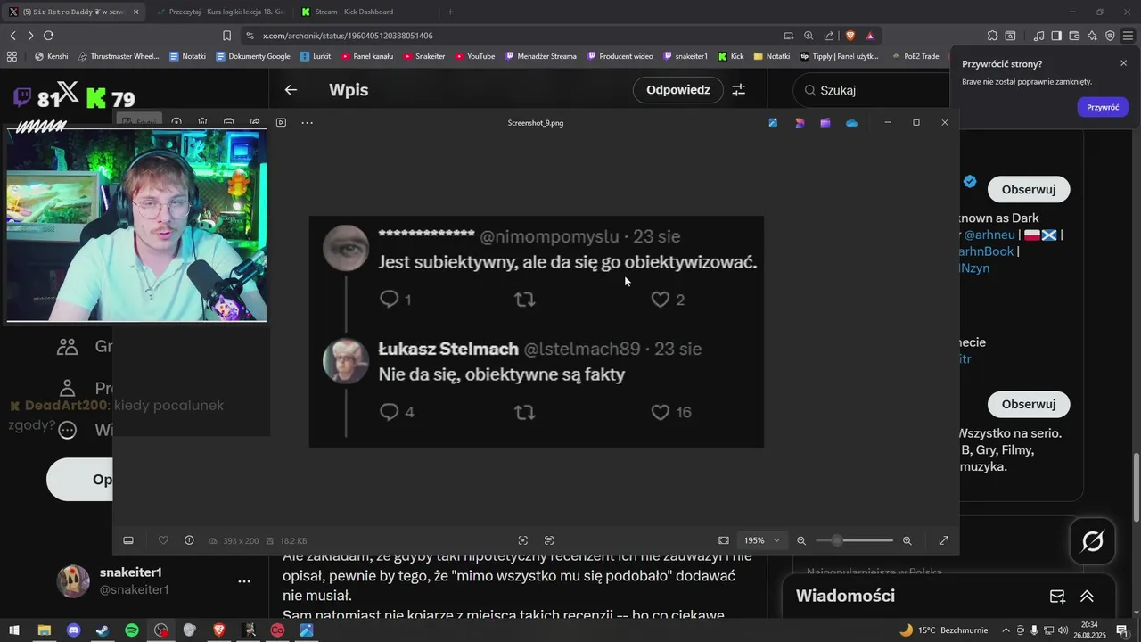Fit image to window icon
Viewport: 1141px width, 642px height.
(x=724, y=540)
